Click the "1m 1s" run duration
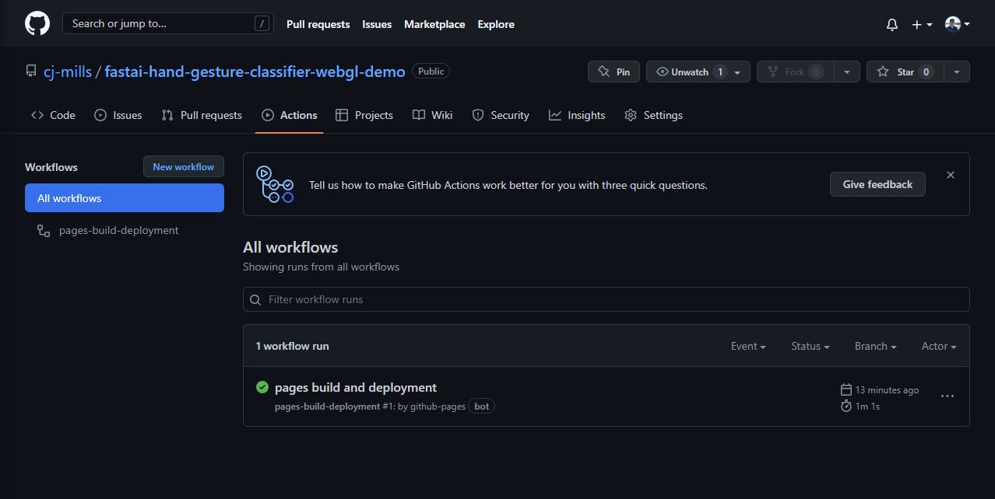995x499 pixels. [x=867, y=407]
